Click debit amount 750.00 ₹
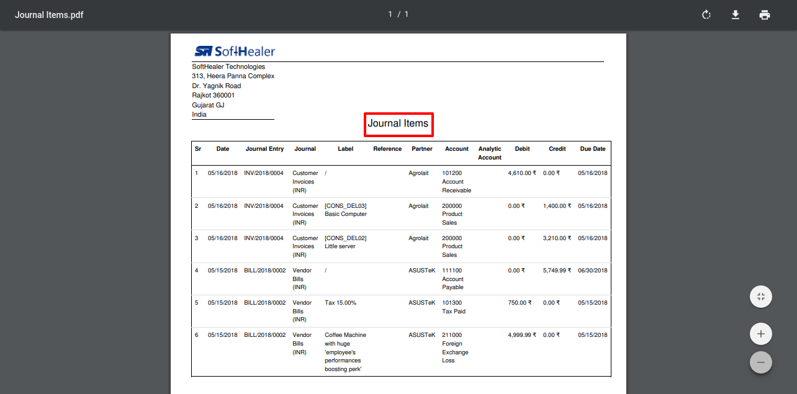 [520, 303]
